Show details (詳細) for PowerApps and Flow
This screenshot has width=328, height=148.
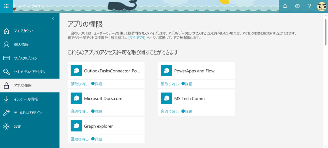pyautogui.click(x=187, y=84)
